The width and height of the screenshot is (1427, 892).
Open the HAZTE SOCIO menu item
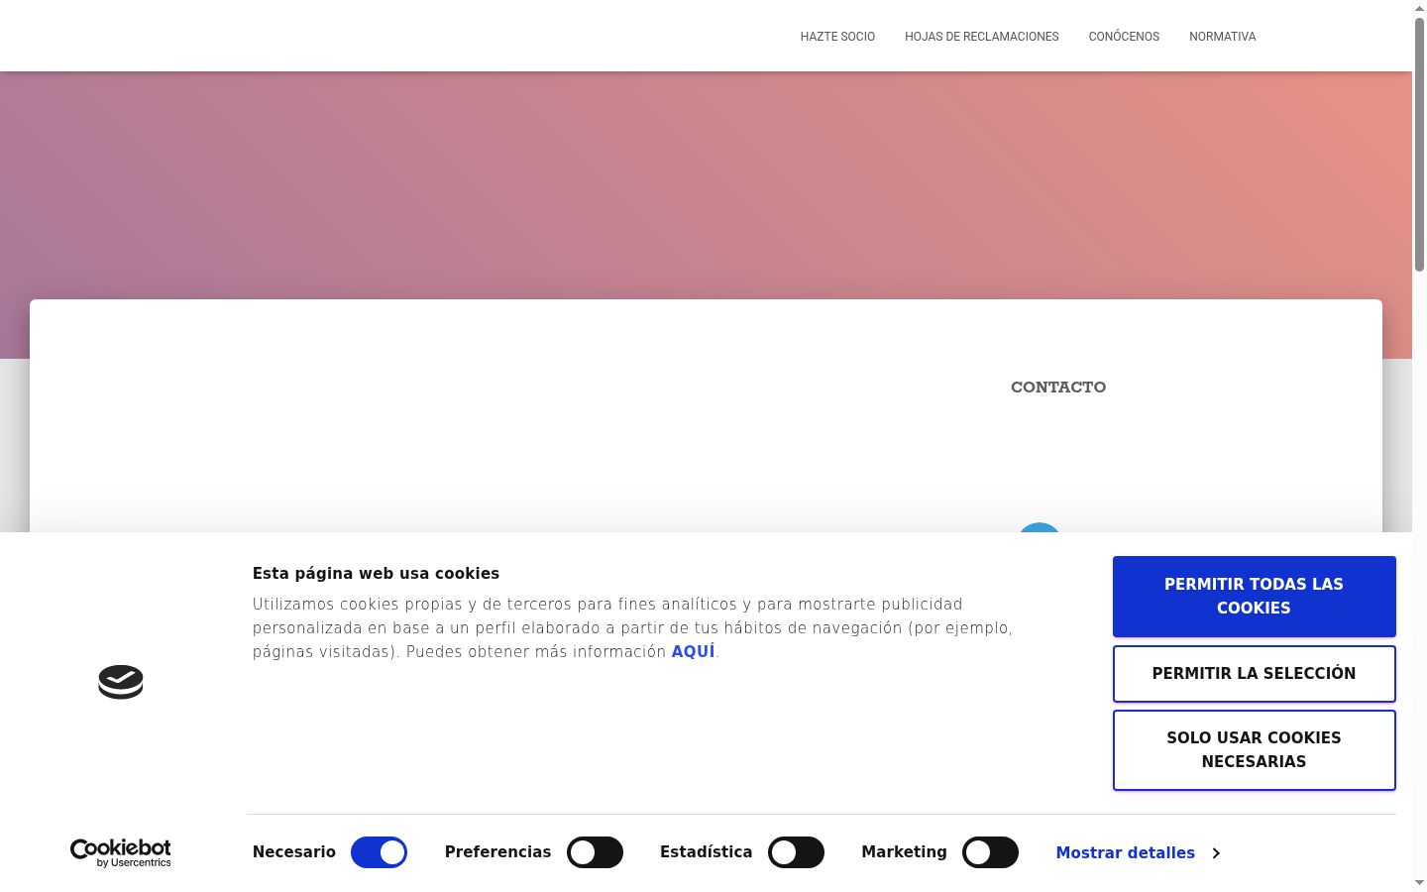[x=837, y=37]
